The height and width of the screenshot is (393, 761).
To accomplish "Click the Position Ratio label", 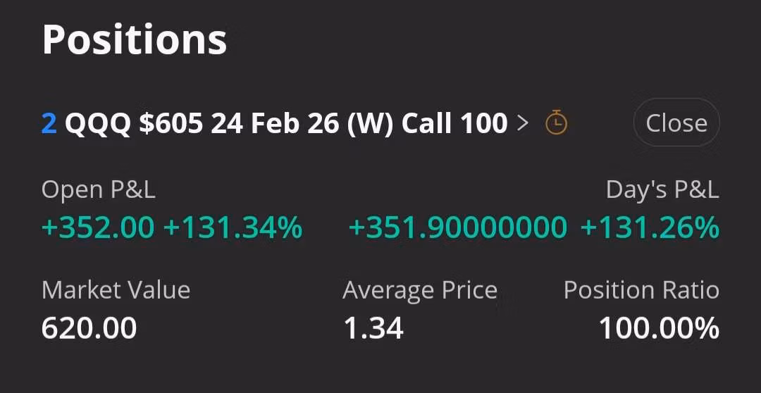I will click(x=641, y=290).
